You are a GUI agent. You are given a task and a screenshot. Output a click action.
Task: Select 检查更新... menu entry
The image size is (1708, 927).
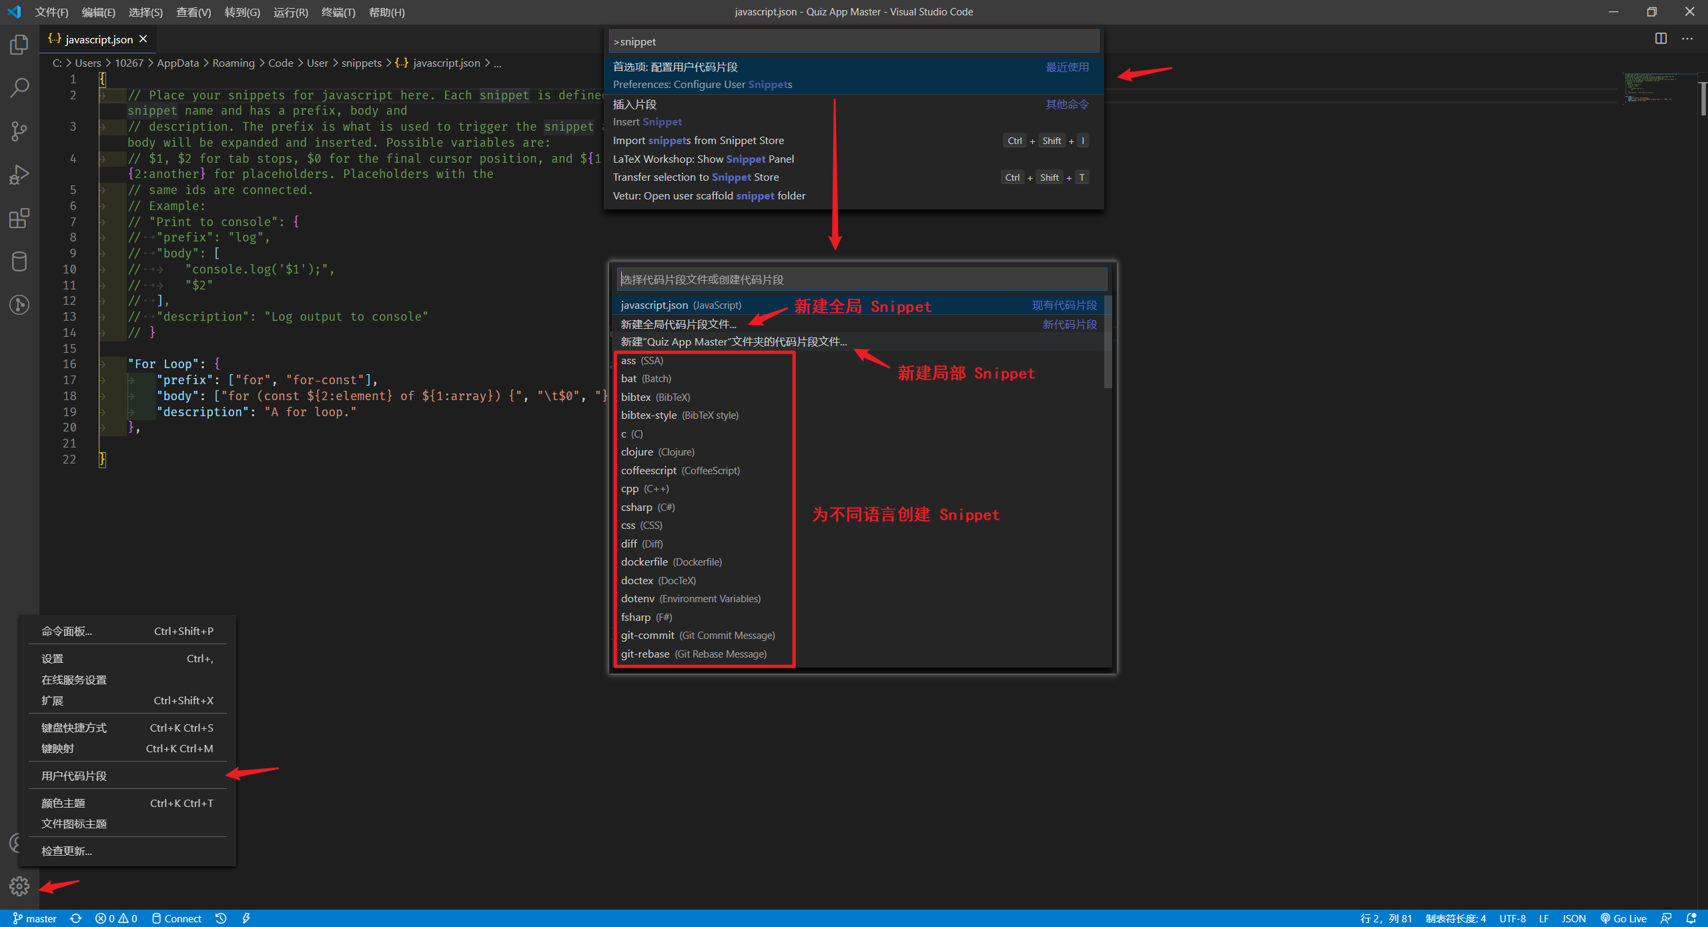tap(127, 851)
